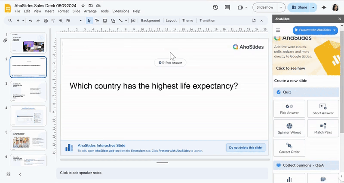Open the grid view icon
Image resolution: width=344 pixels, height=183 pixels.
click(x=9, y=174)
